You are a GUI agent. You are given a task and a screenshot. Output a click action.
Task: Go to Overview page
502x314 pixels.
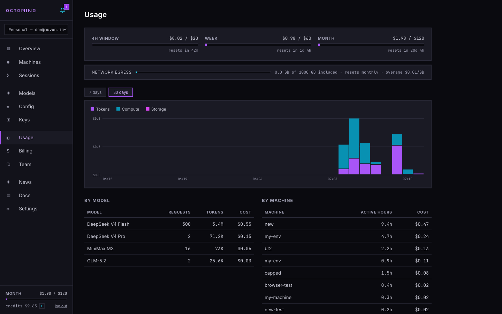37,48
